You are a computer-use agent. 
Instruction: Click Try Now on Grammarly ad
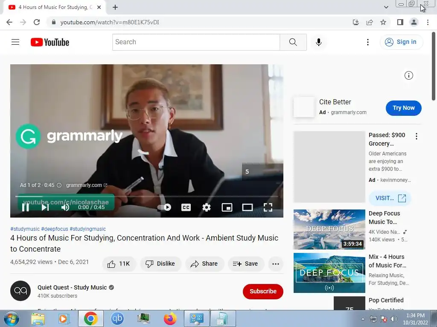pyautogui.click(x=404, y=108)
